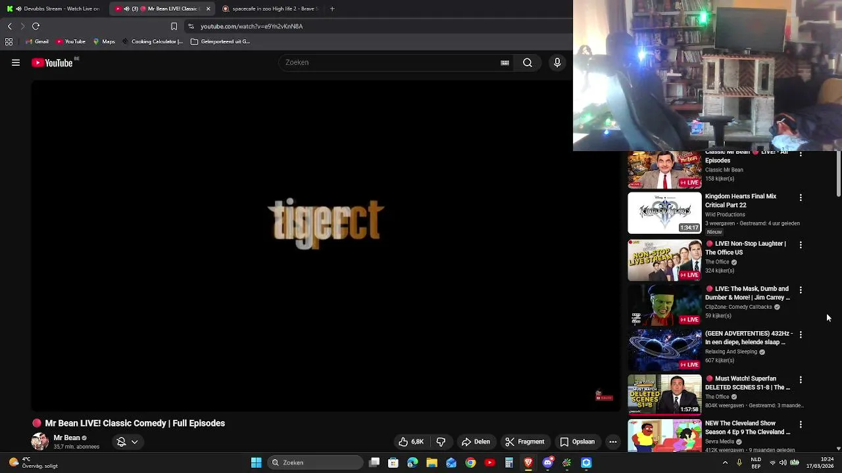The height and width of the screenshot is (473, 842).
Task: Open Calculator from the taskbar
Action: pos(509,462)
